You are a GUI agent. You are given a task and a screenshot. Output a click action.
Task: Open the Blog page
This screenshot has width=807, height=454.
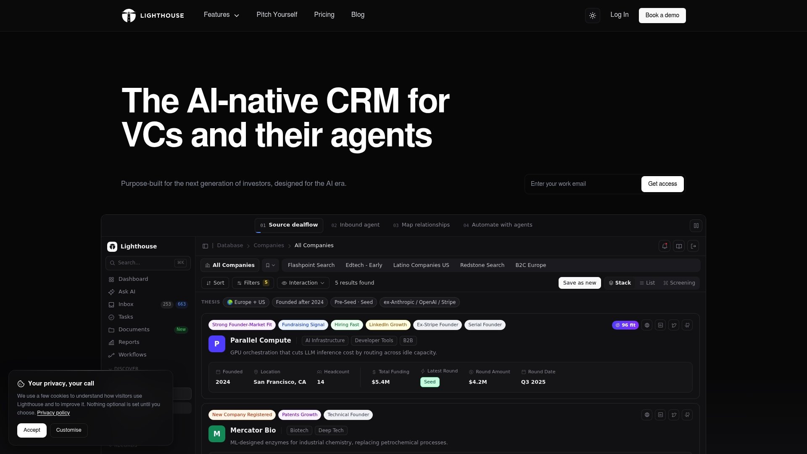tap(358, 15)
